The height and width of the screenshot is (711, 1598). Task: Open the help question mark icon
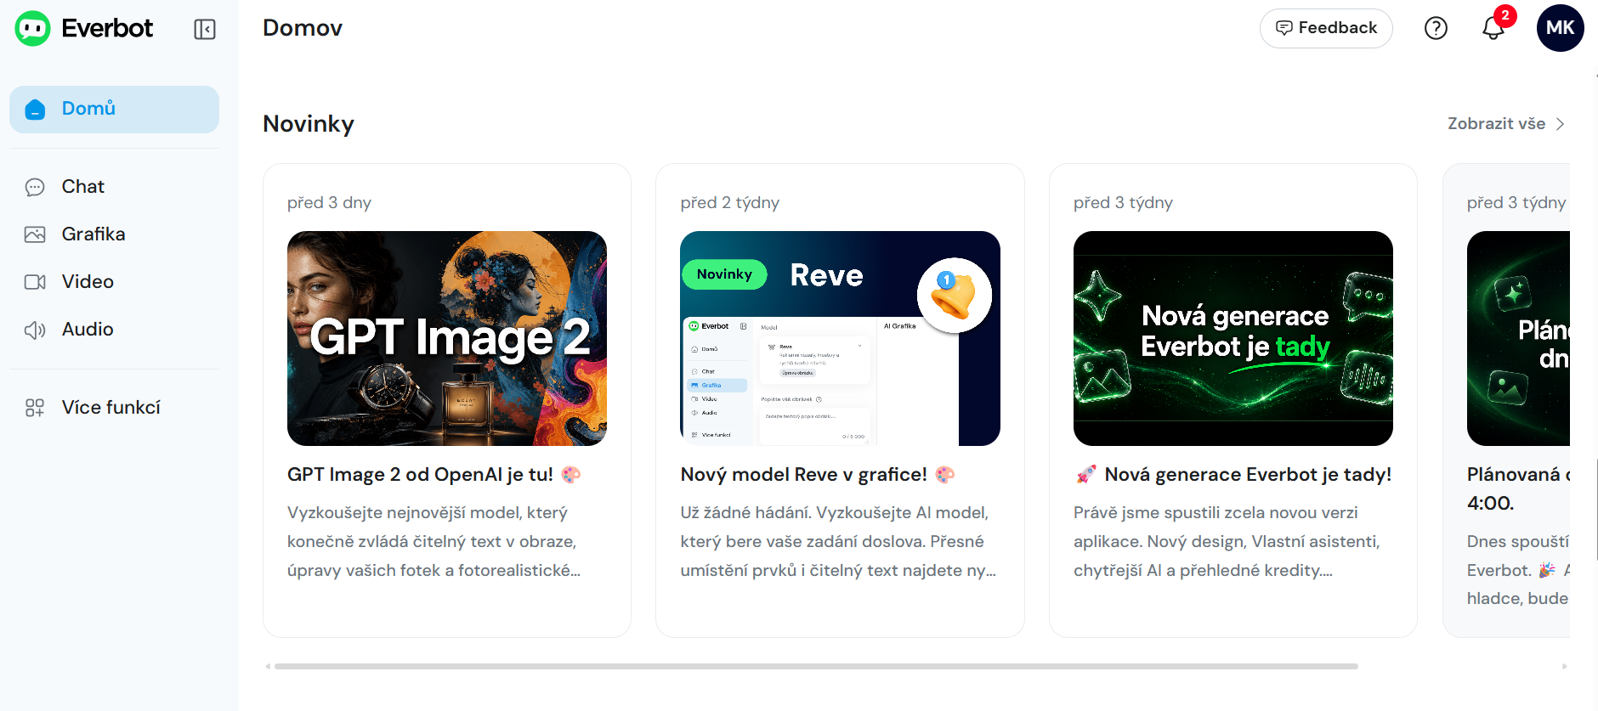click(1436, 28)
